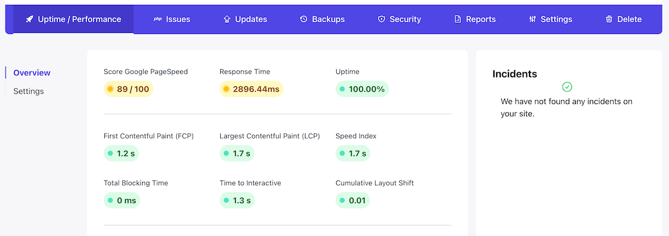Click the rocket icon in Uptime tab

(29, 19)
